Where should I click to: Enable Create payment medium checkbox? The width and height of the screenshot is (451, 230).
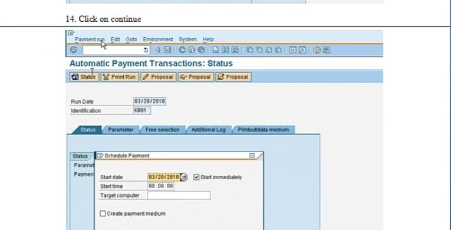click(x=103, y=213)
